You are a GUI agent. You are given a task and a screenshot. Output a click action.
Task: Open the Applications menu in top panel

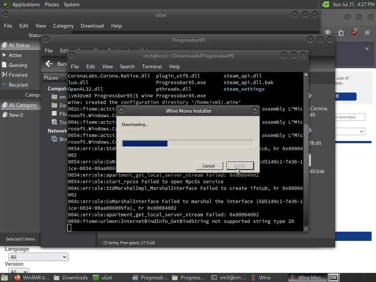pos(26,4)
